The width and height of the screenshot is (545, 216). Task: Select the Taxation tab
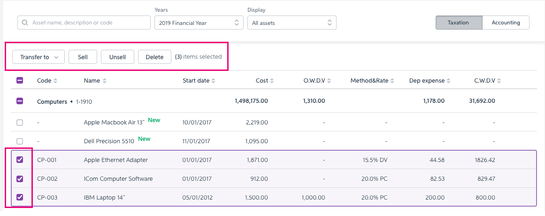[458, 23]
